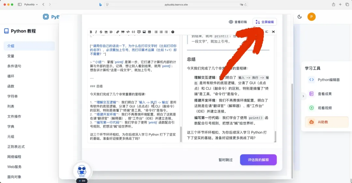Reload the page in address bar
Viewport: 352px width, 183px height.
coord(245,5)
